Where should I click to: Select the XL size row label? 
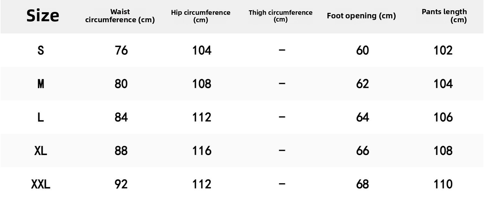[41, 151]
